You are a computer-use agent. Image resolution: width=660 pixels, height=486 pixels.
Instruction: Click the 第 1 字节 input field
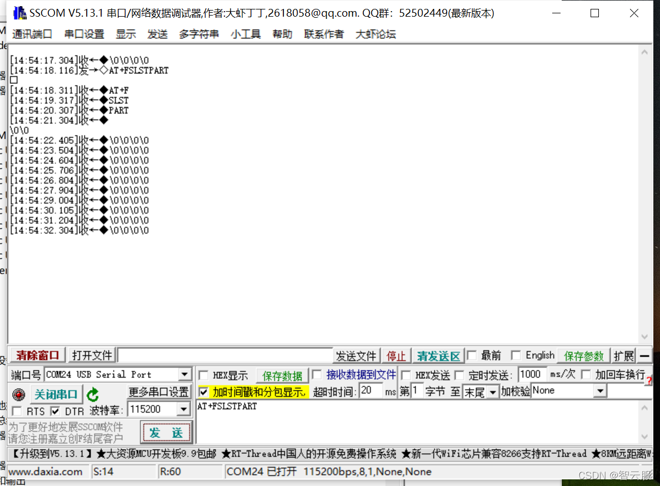tap(417, 391)
